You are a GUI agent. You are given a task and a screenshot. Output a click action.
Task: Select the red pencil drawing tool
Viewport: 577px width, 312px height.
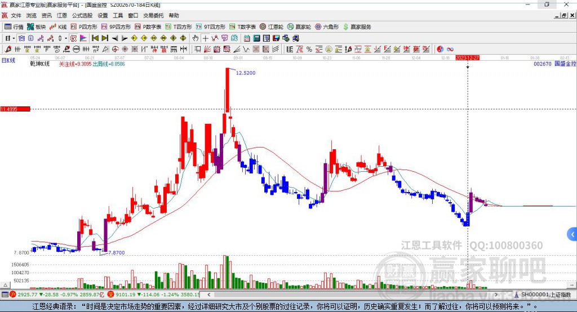pos(8,49)
